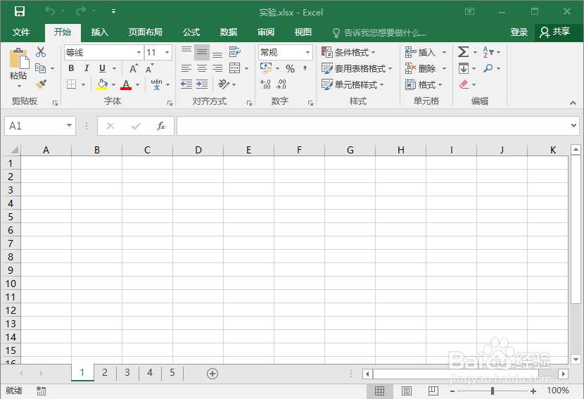Select the Format Painter brush
This screenshot has width=584, height=399.
41,84
